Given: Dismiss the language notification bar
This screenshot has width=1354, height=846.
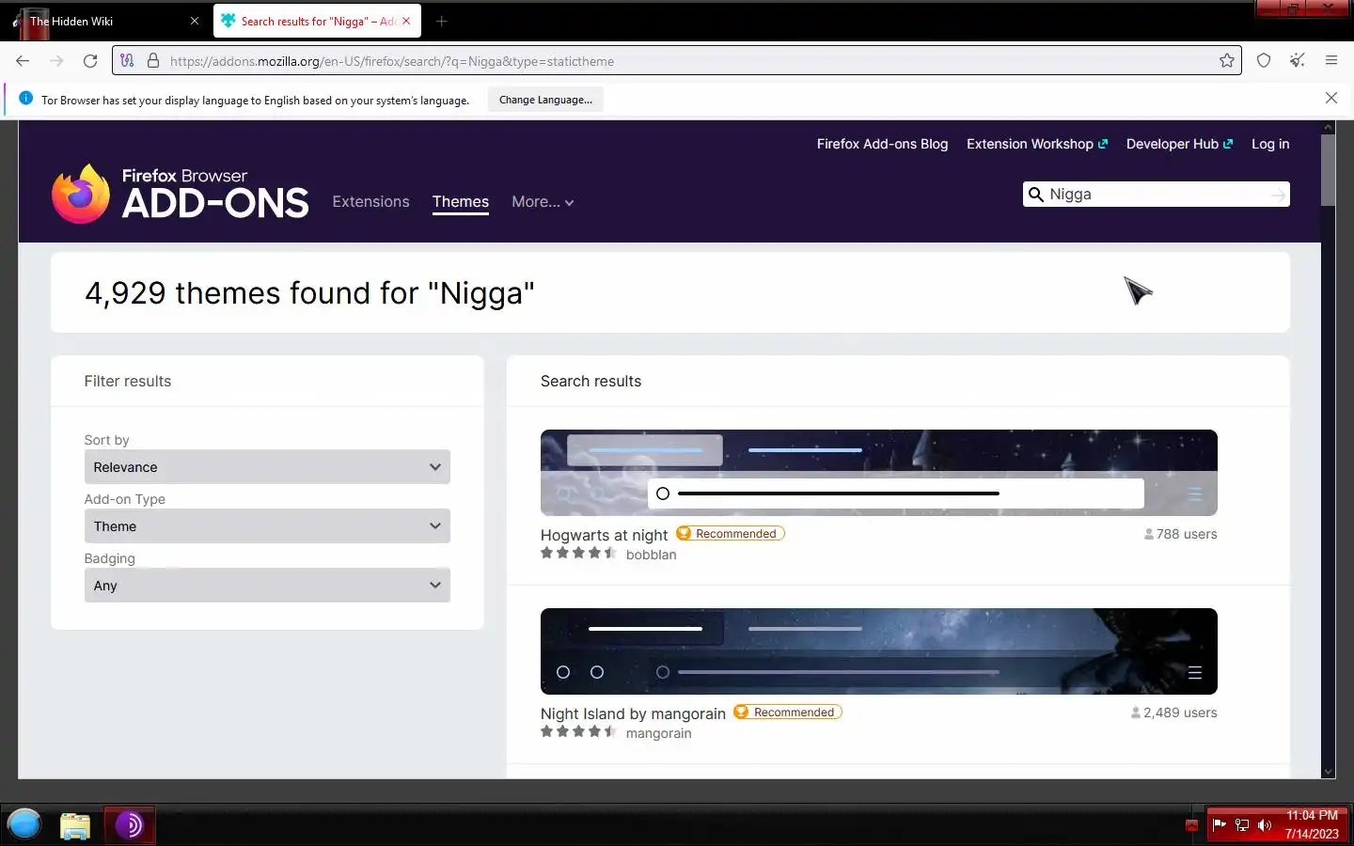Looking at the screenshot, I should 1331,99.
